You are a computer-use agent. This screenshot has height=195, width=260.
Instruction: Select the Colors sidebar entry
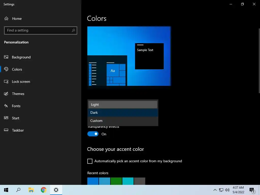click(41, 69)
